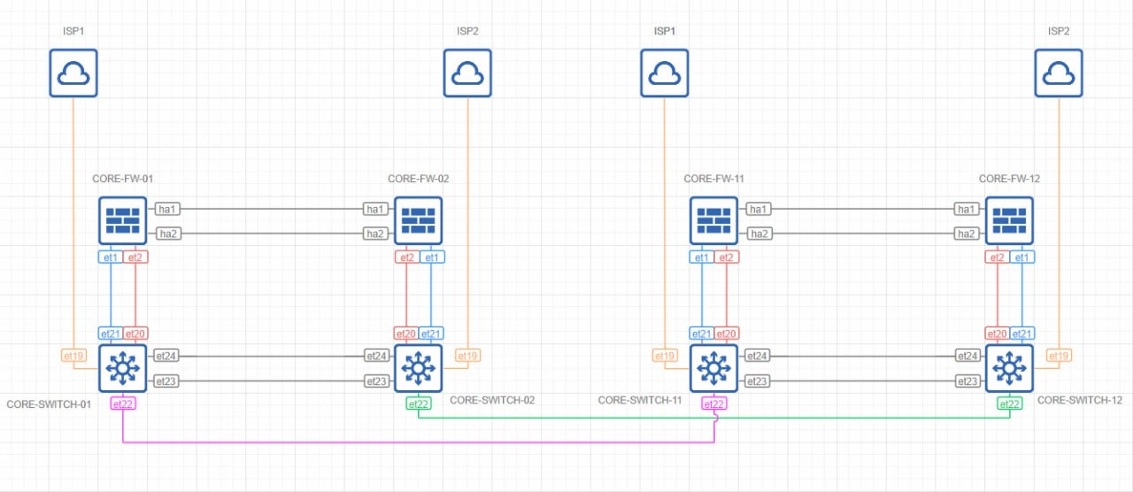Click the et20 port above CORE-SWITCH-11
The height and width of the screenshot is (492, 1133).
click(727, 334)
